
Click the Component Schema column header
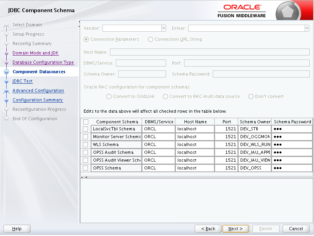(x=117, y=122)
